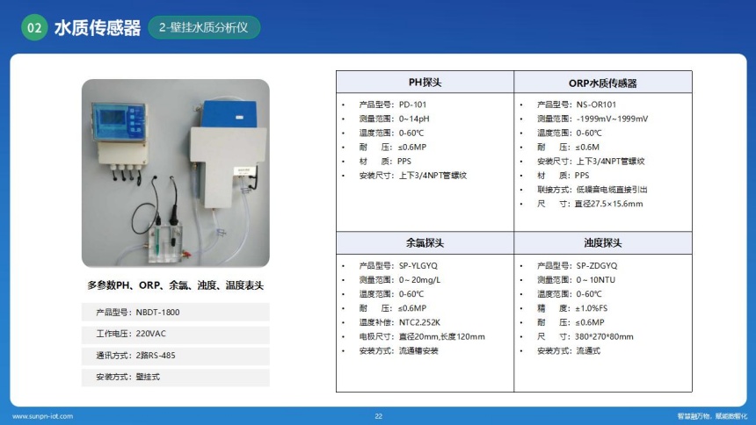Click 电极尺寸：直径20mm,长度120mm line
The height and width of the screenshot is (425, 756).
pyautogui.click(x=422, y=336)
